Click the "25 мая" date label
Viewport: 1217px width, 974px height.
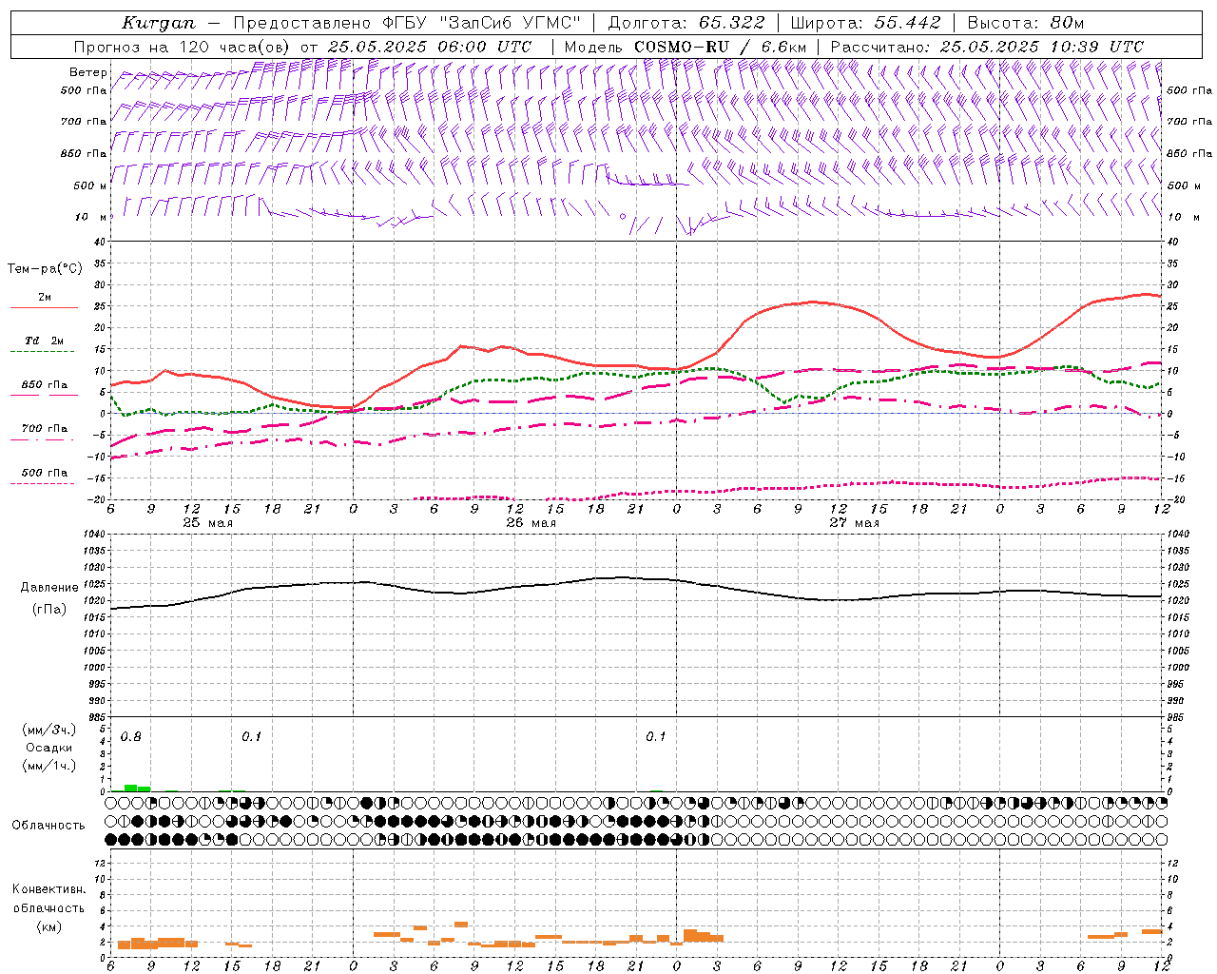[207, 523]
